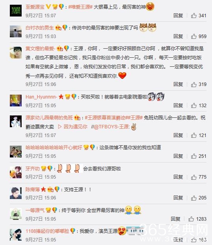Viewport: 212px width, 245px height.
Task: Click the play icon before 因为遇见你
Action: (60, 126)
